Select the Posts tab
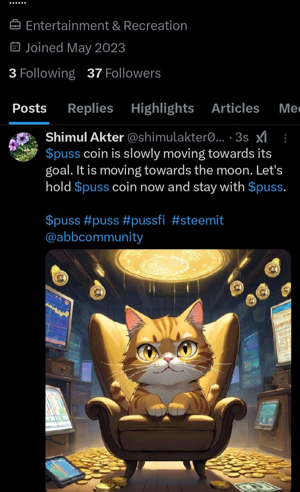Viewport: 300px width, 492px height. coord(29,108)
